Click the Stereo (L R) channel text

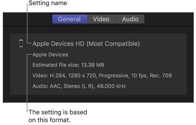click(x=79, y=86)
